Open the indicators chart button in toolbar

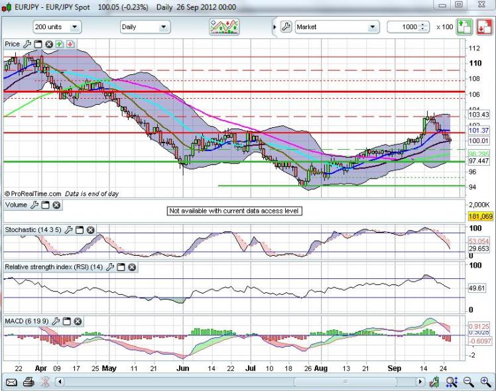coord(224,27)
